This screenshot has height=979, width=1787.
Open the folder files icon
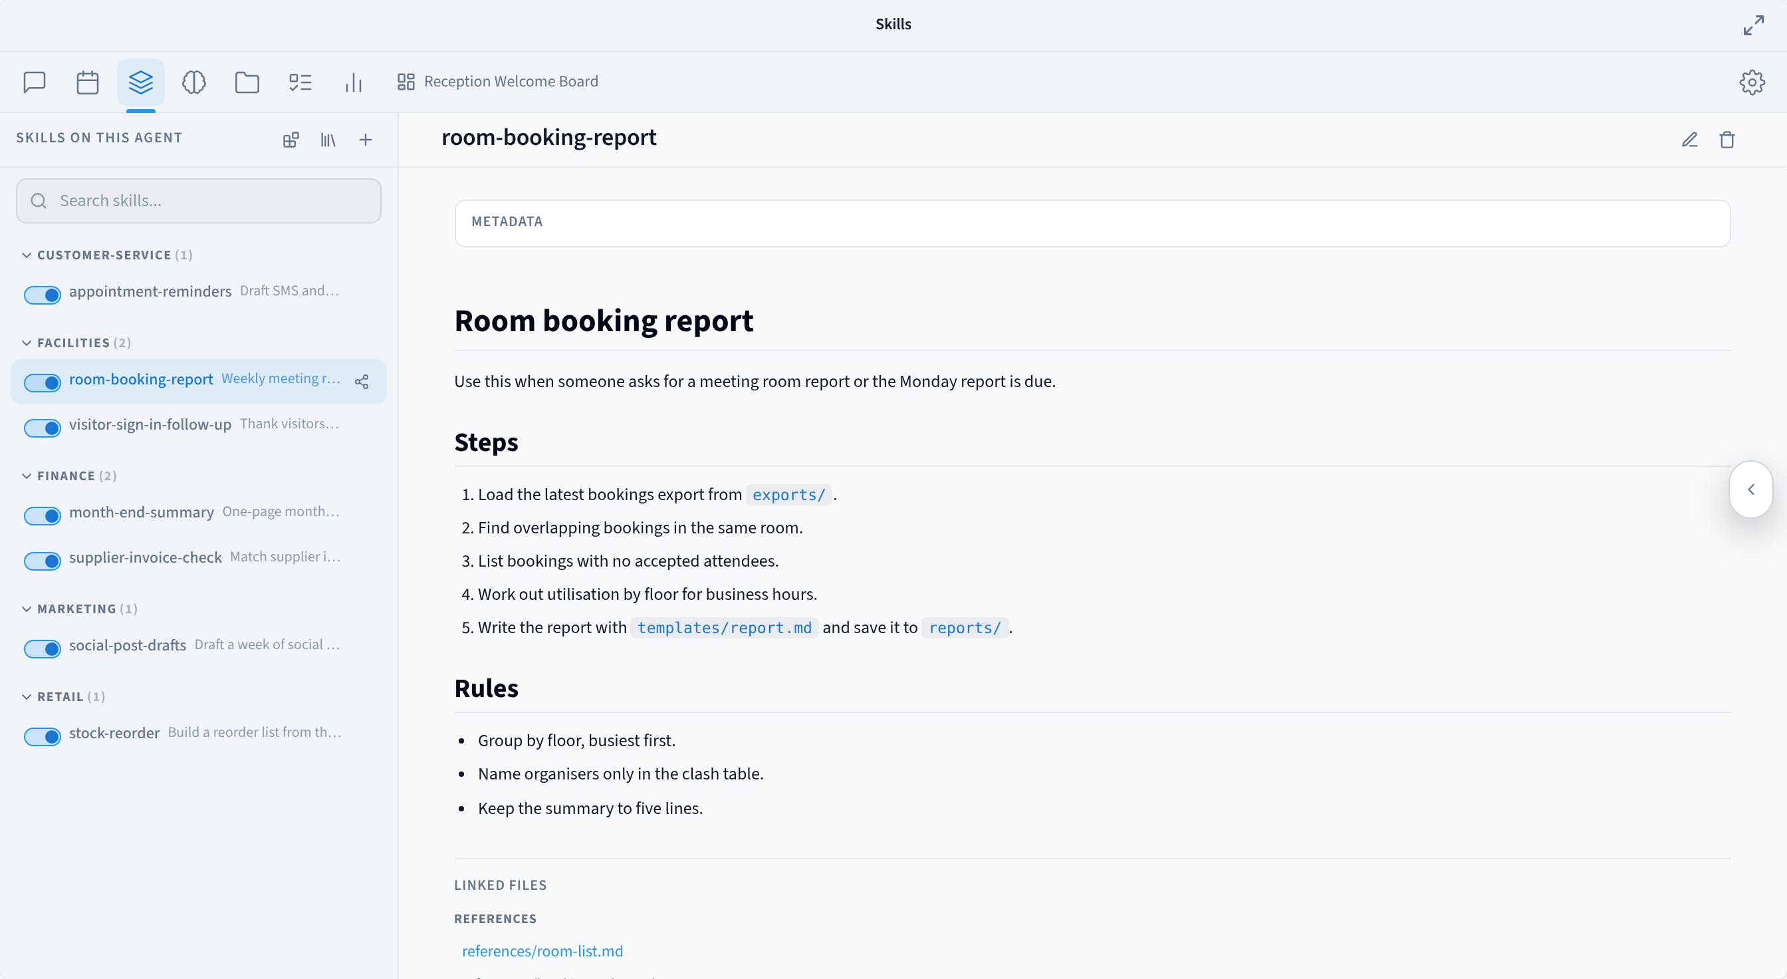coord(247,82)
